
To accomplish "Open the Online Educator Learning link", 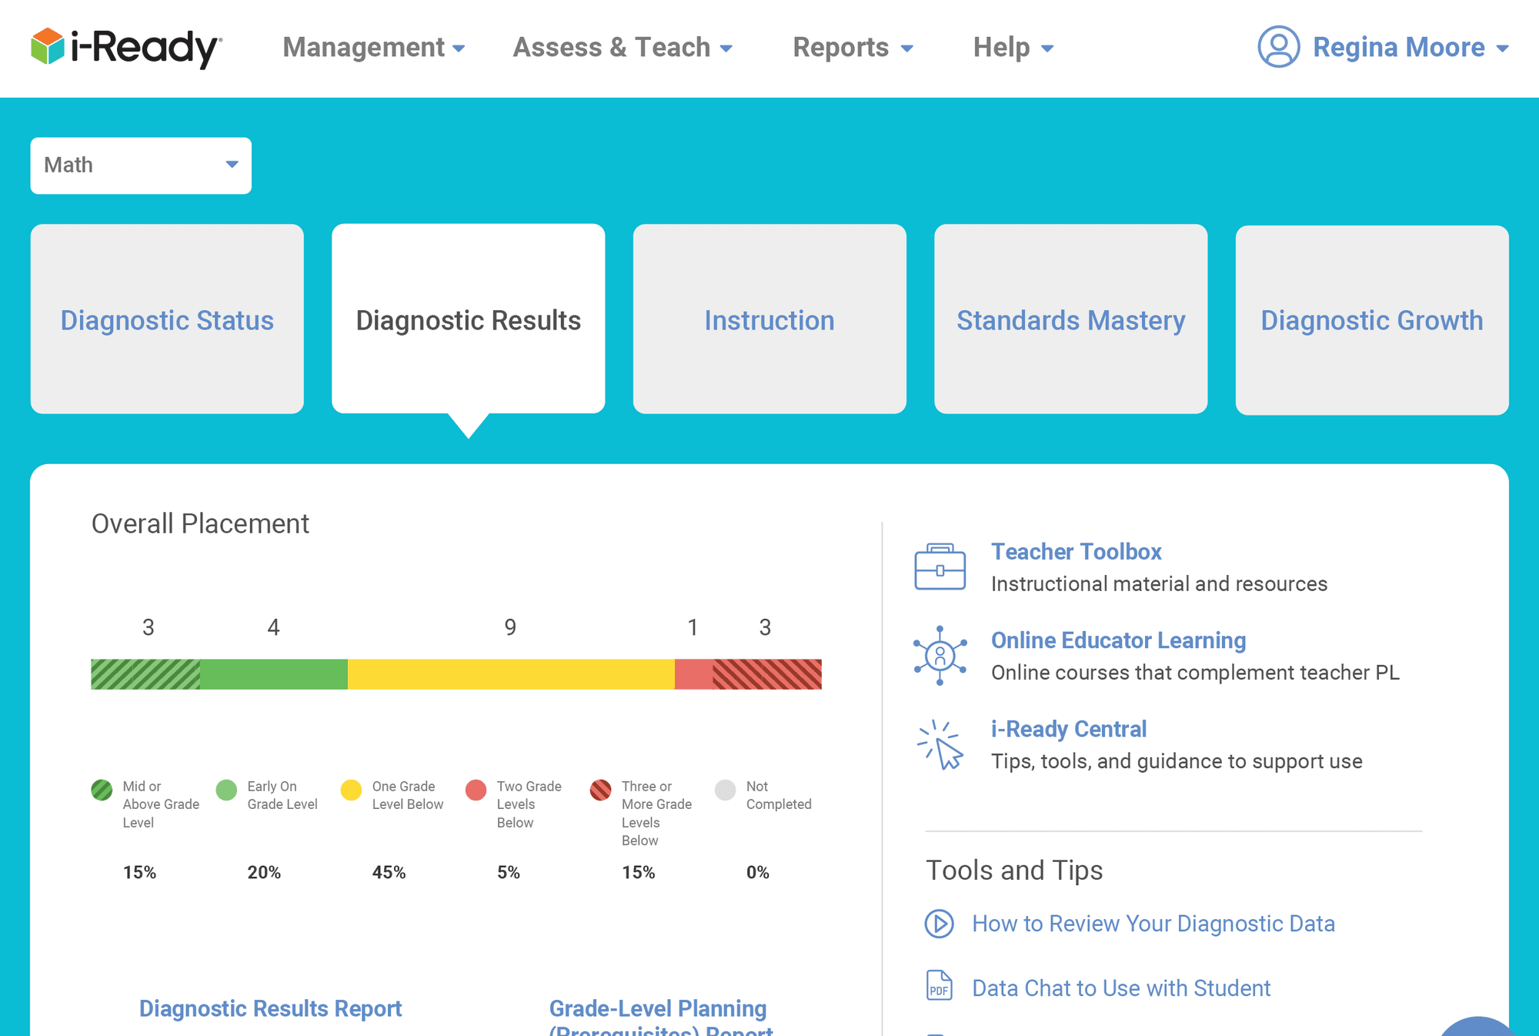I will coord(1118,640).
